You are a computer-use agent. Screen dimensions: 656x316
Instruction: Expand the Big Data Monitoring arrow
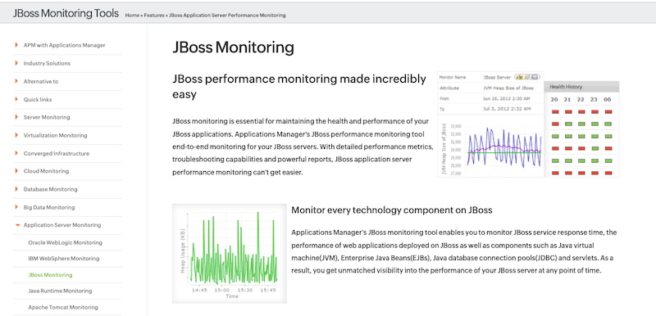[x=16, y=207]
